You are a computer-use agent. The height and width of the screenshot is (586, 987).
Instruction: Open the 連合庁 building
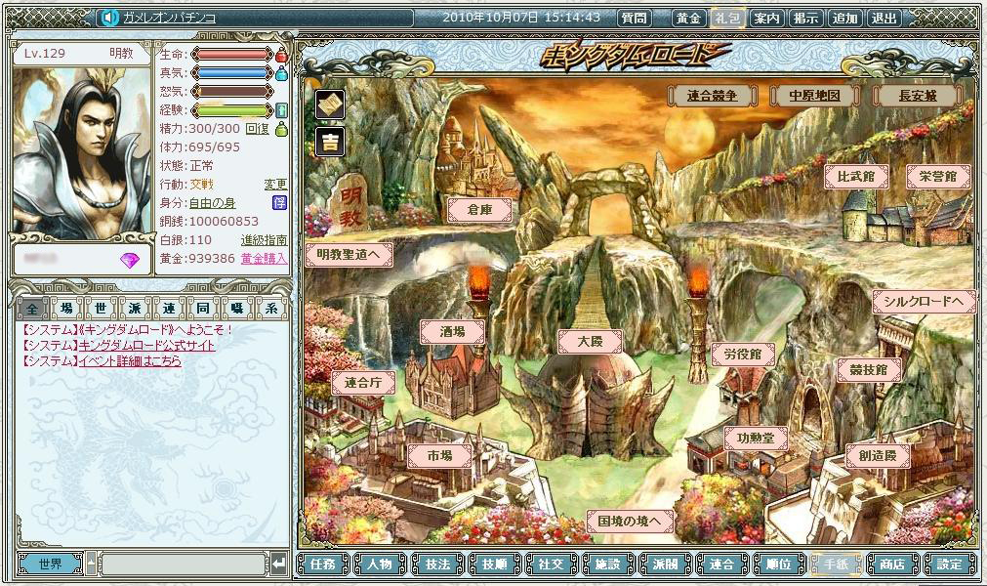(x=363, y=382)
